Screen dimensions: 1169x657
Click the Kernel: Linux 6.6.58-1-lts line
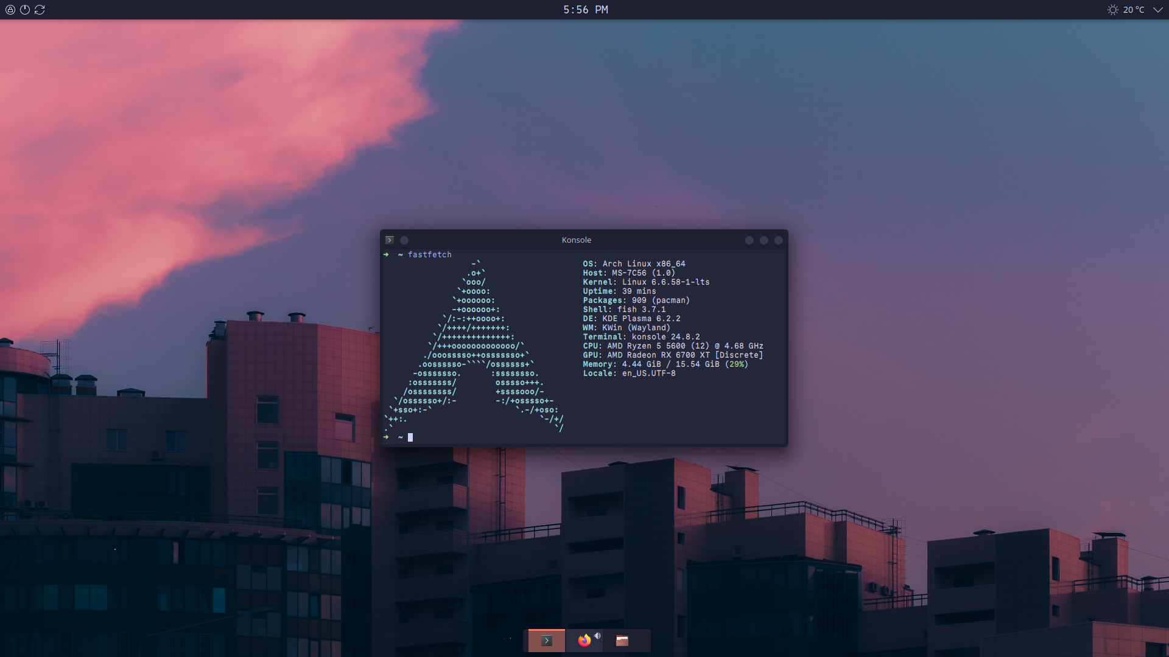(646, 282)
